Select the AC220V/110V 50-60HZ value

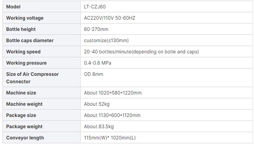coord(110,18)
